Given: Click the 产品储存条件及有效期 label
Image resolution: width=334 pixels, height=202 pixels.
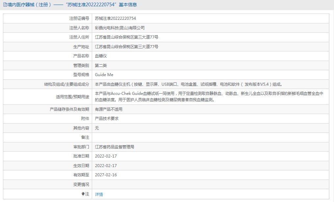Looking at the screenshot, I should [x=69, y=109].
